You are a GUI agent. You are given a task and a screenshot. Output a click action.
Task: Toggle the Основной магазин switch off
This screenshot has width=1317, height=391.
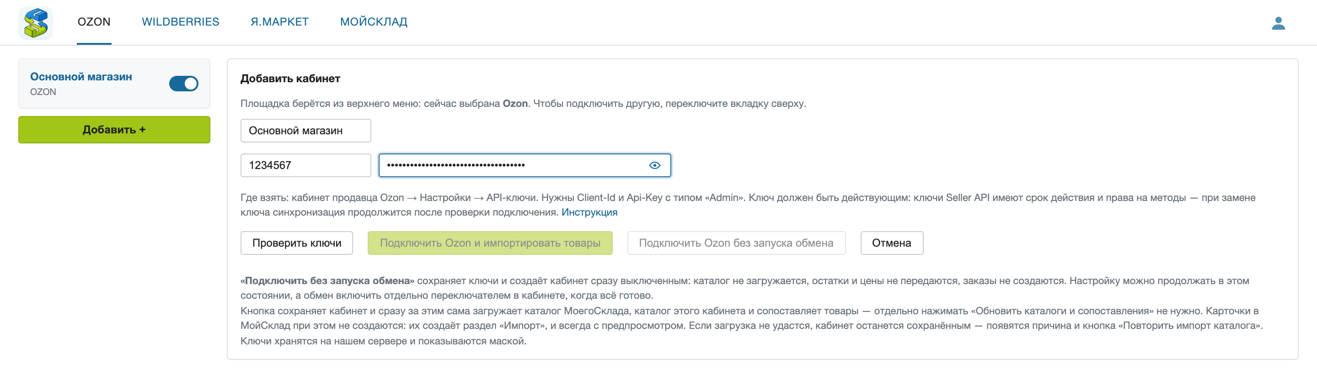(183, 84)
